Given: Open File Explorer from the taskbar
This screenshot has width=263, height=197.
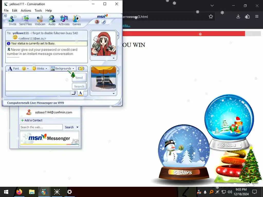Looking at the screenshot, I should [x=32, y=192].
